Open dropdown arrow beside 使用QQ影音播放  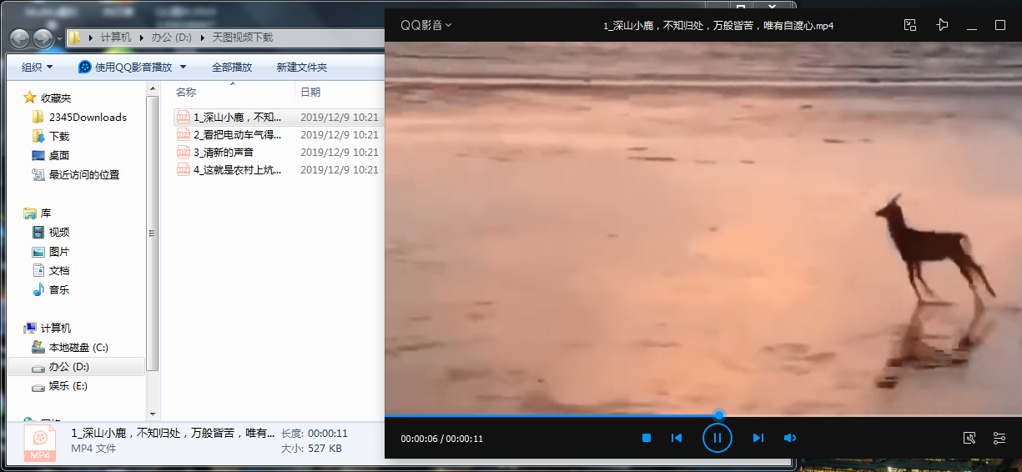coord(184,67)
